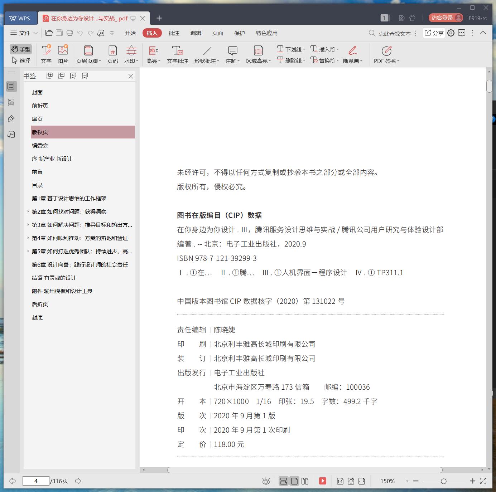Open the 开始 ribbon tab
This screenshot has height=492, width=496.
point(130,33)
